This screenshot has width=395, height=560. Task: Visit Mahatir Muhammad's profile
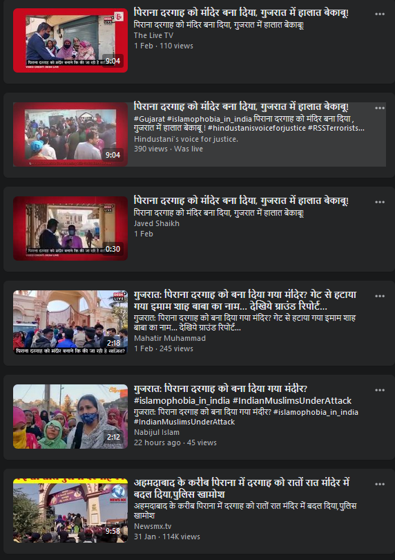click(x=170, y=338)
